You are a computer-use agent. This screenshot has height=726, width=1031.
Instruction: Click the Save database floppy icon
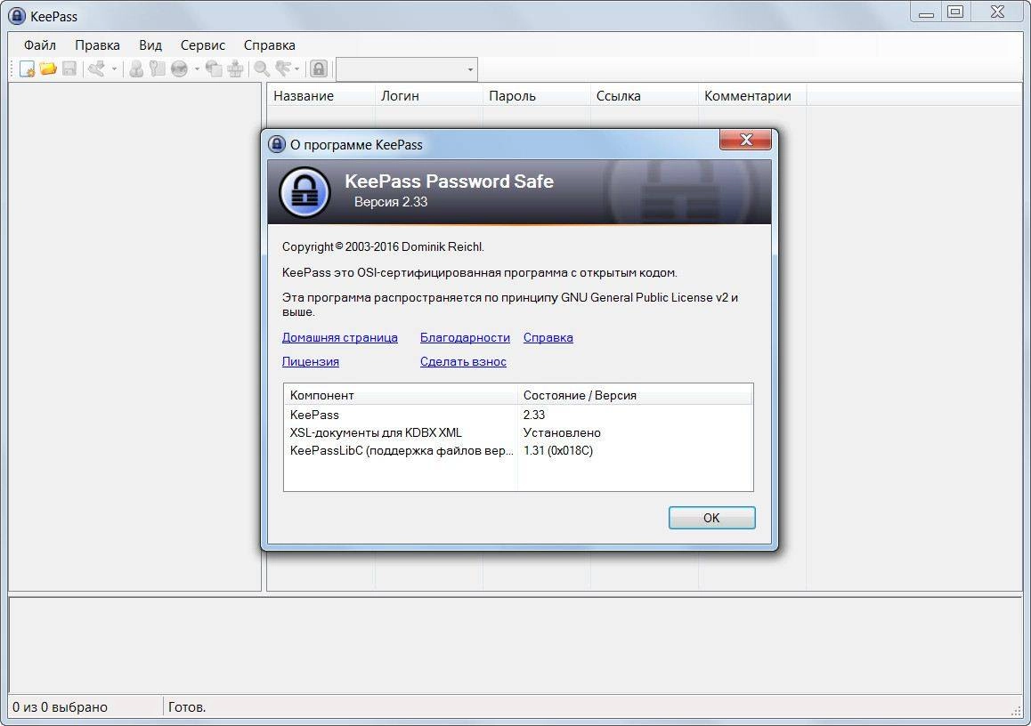(69, 69)
